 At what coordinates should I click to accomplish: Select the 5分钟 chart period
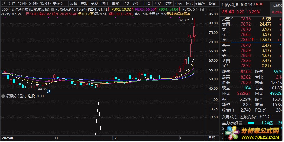[x=33, y=3]
